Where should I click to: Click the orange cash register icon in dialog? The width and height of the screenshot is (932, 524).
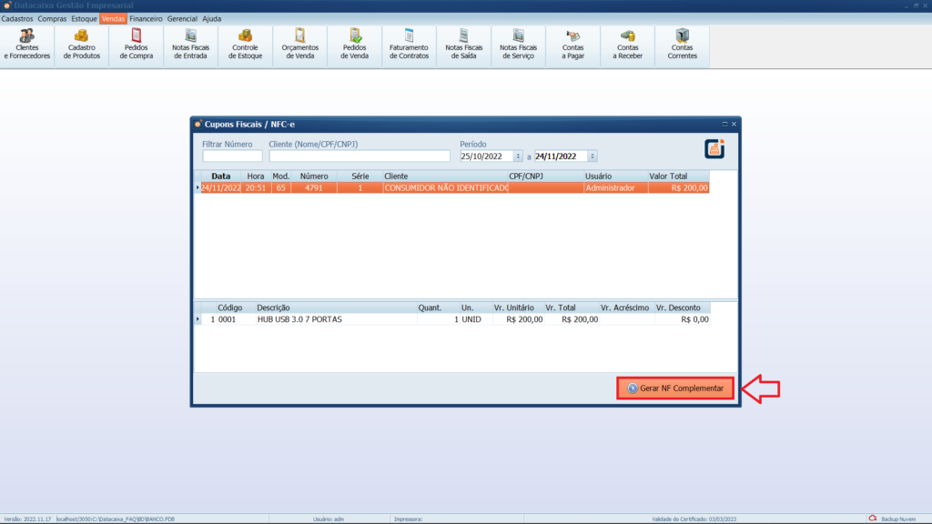[x=715, y=149]
